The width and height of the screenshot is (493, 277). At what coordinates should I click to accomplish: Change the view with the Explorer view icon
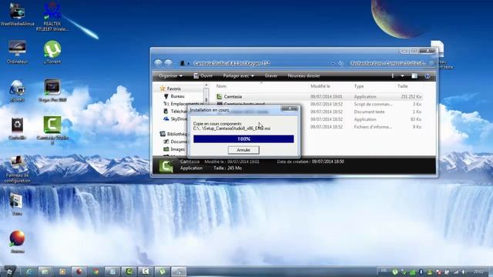(392, 75)
